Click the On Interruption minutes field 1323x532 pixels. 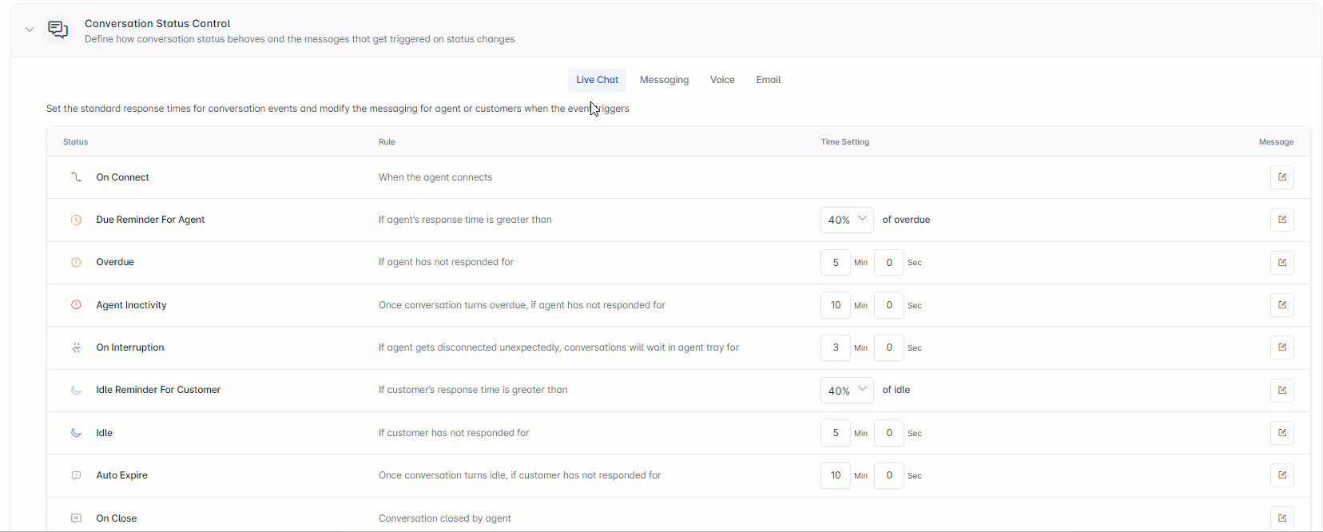tap(836, 347)
